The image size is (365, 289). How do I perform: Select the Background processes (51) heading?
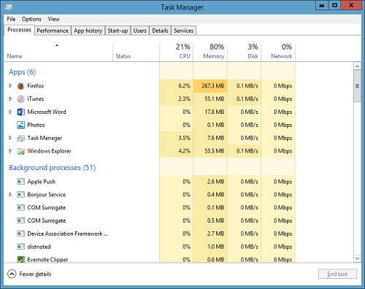click(x=53, y=168)
